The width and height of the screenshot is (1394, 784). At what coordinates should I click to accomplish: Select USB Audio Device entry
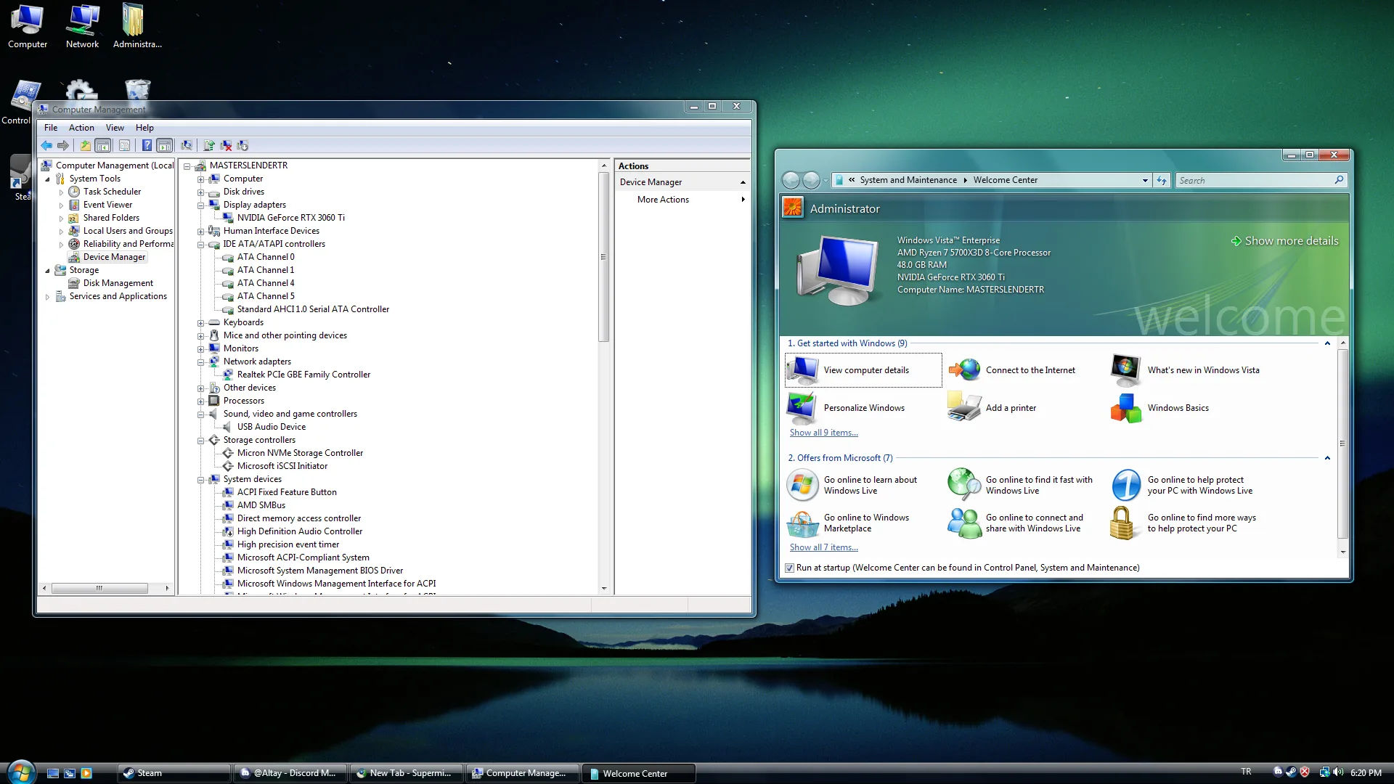tap(271, 427)
